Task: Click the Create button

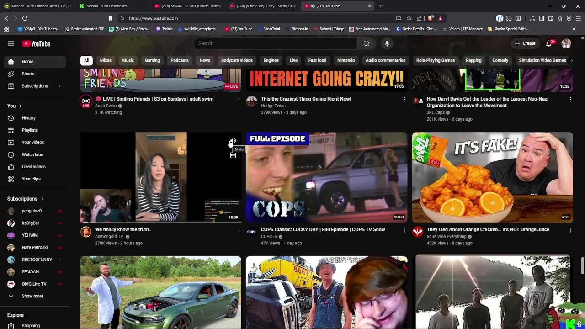Action: [525, 43]
